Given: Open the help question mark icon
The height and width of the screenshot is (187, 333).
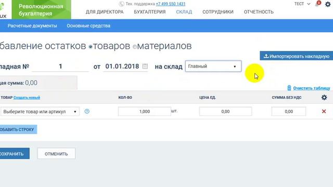Looking at the screenshot, I should point(87,111).
